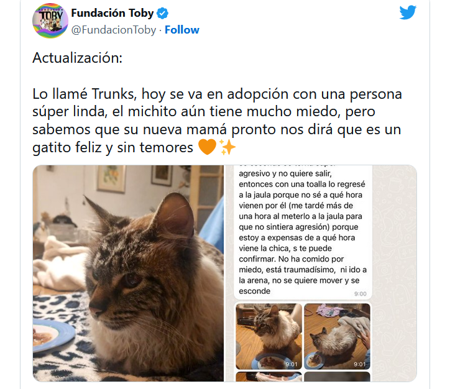Open the large close-up cat photo
Screen dimensions: 473x389
[x=128, y=273]
